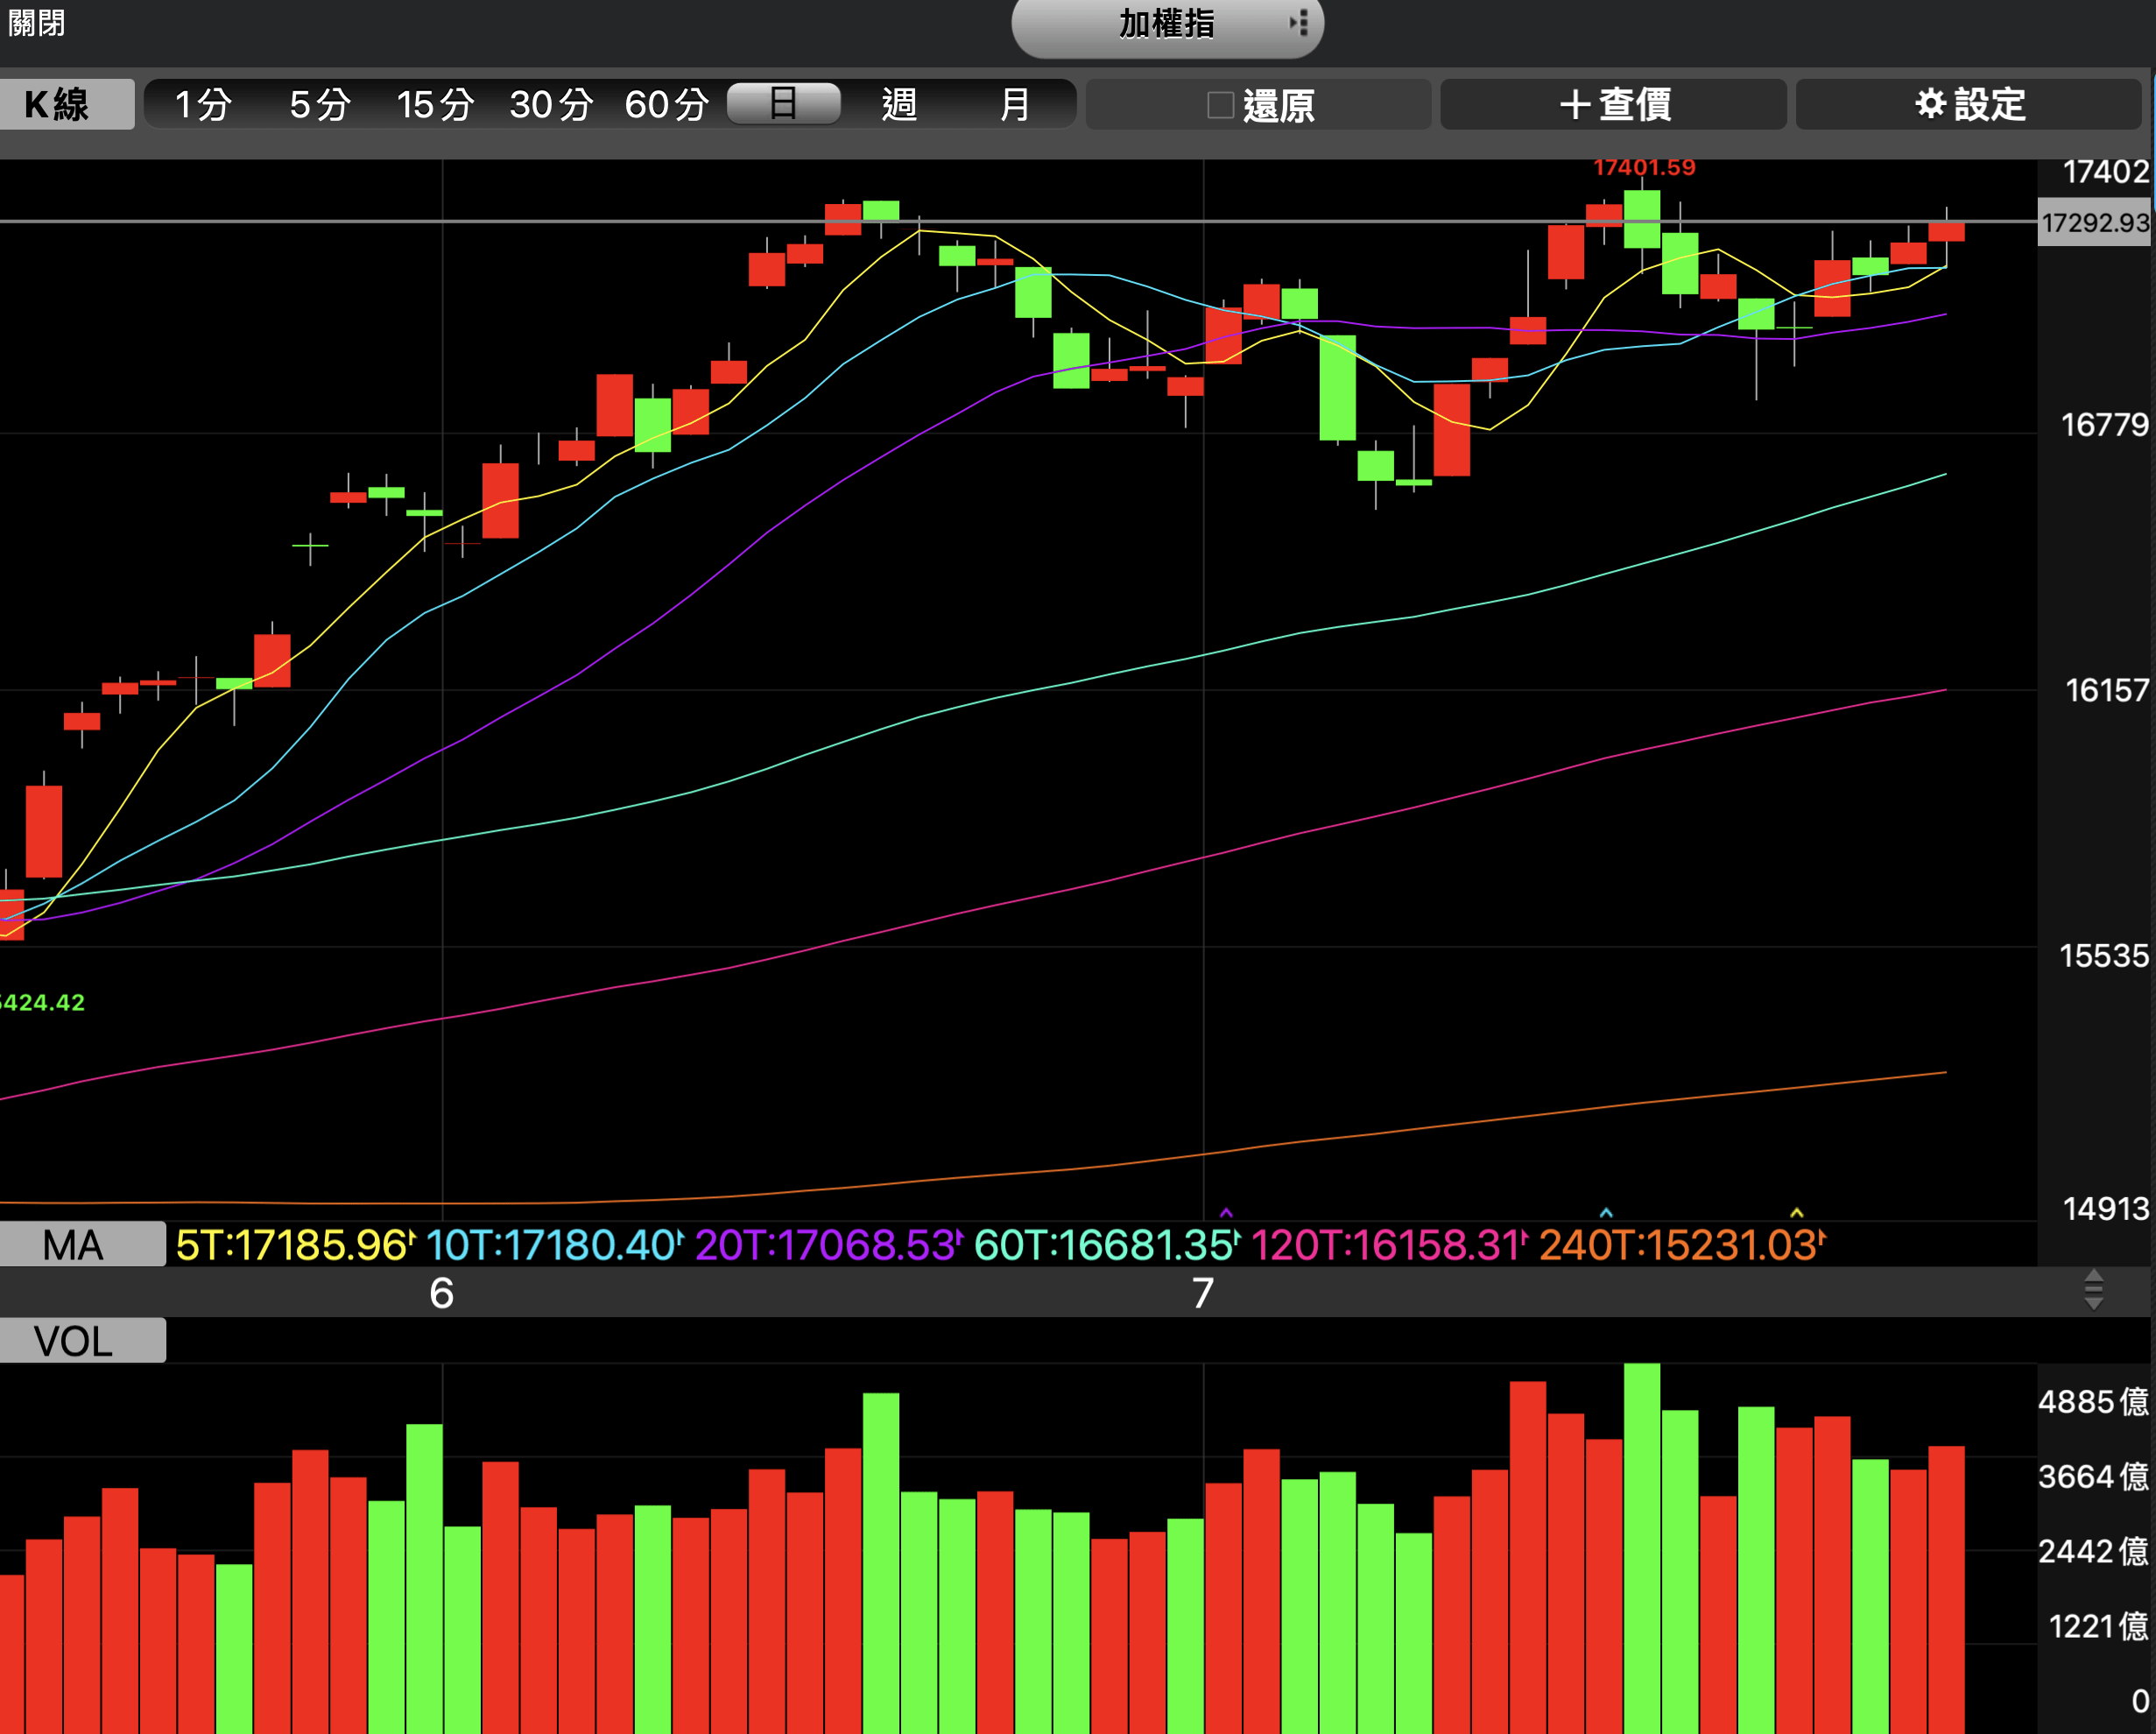
Task: Select the 日 daily timeframe
Action: point(783,103)
